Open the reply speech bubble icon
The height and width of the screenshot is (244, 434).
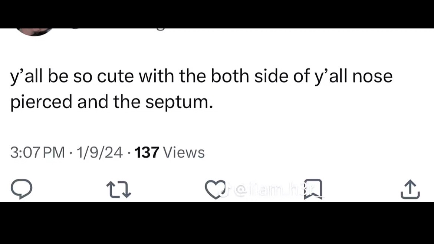pos(22,189)
